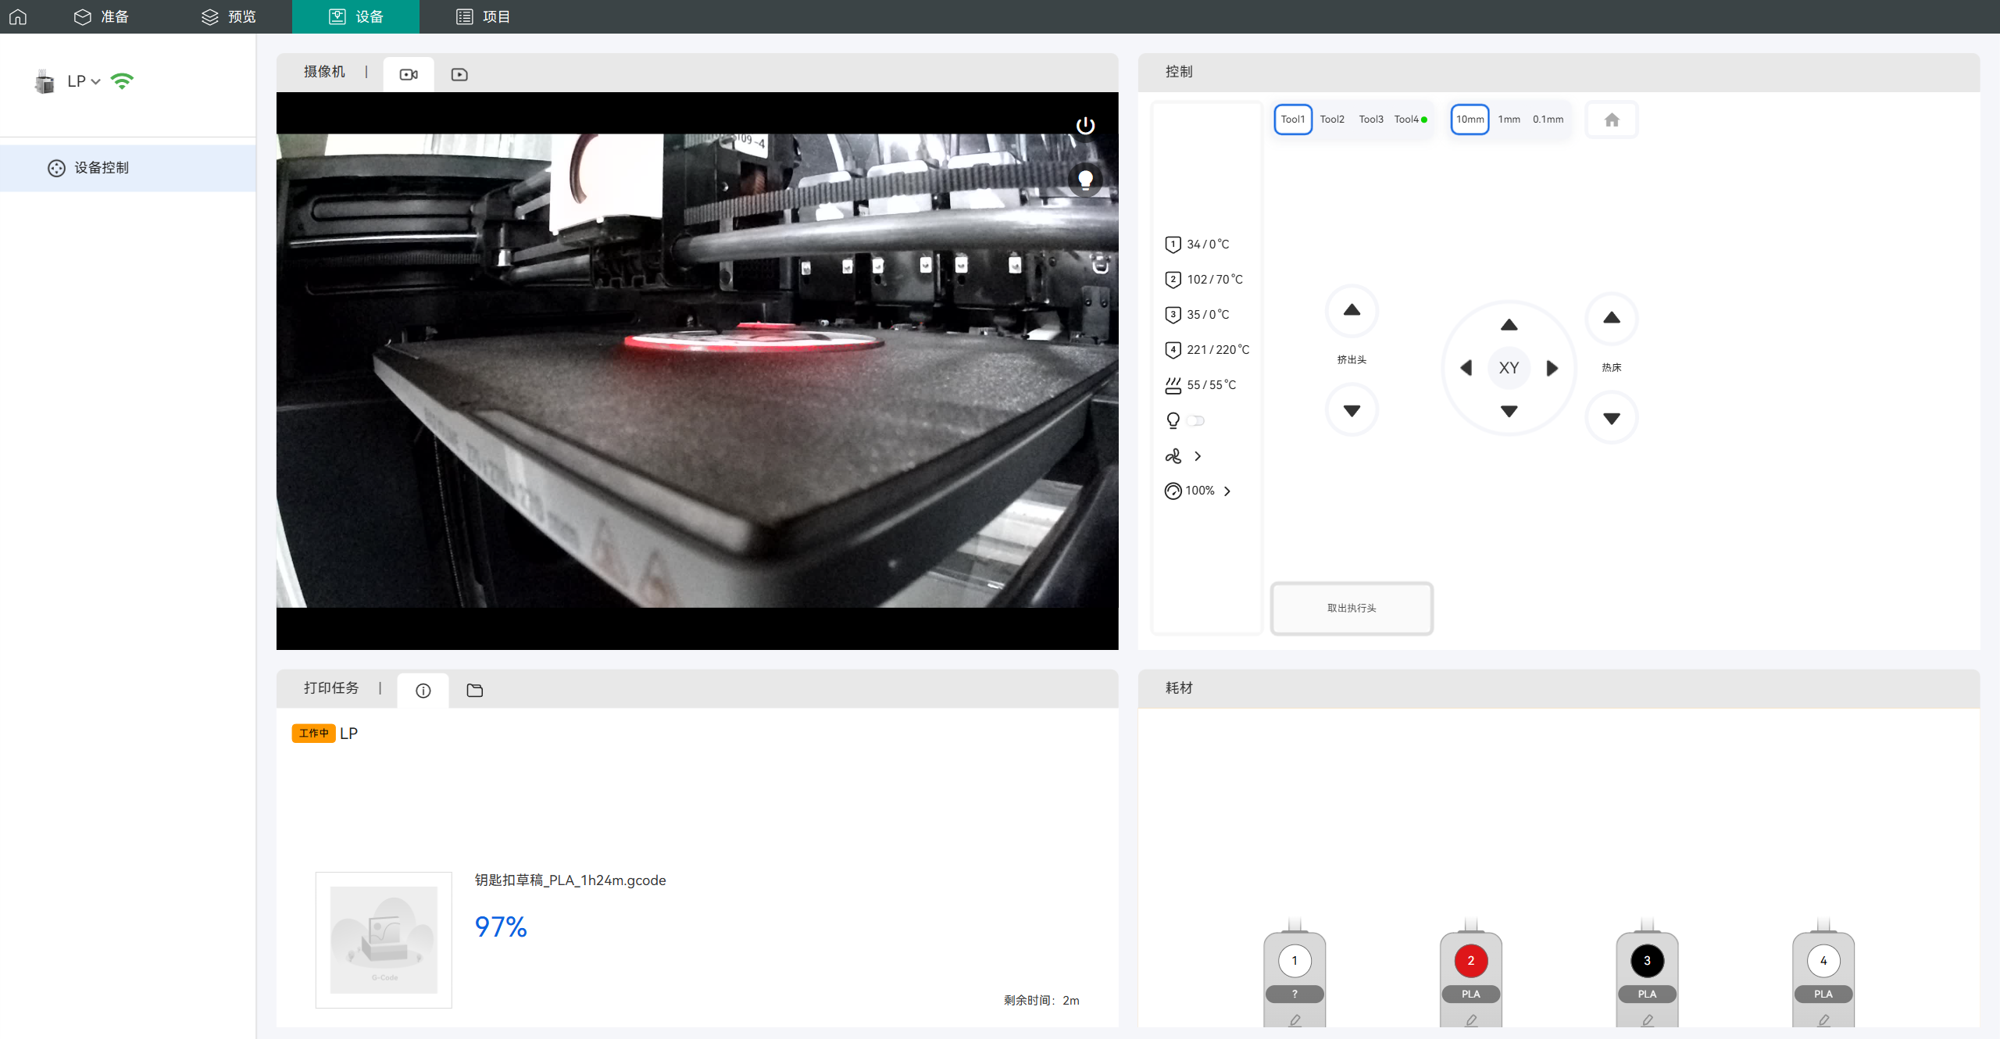The image size is (2000, 1039).
Task: Select the 1mm step size
Action: coord(1509,120)
